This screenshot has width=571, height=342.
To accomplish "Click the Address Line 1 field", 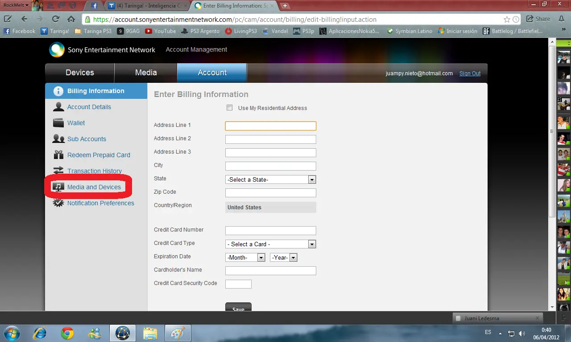I will click(271, 126).
